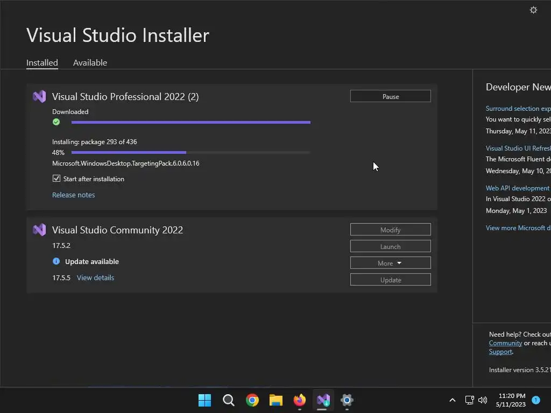Click the network icon in system tray
The image size is (551, 413).
(469, 400)
